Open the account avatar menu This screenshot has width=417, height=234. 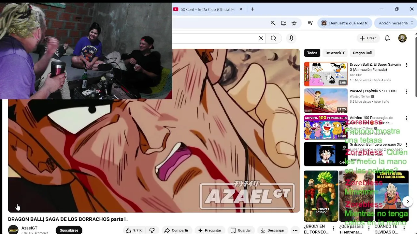[402, 38]
